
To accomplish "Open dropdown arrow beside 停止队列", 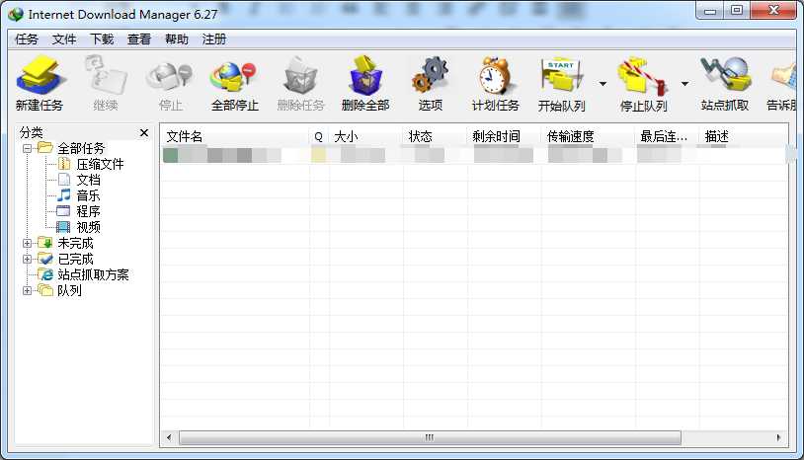I will coord(685,84).
